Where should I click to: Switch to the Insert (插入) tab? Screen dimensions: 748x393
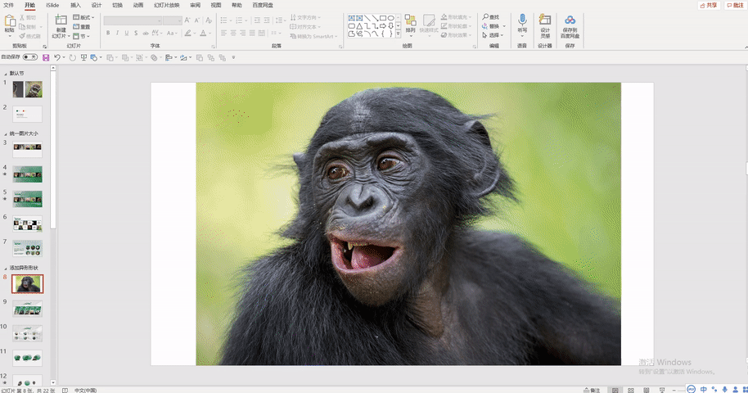point(75,5)
